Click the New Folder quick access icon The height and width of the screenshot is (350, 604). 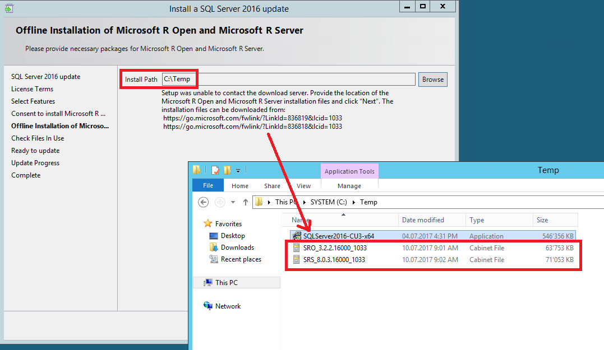pos(227,170)
